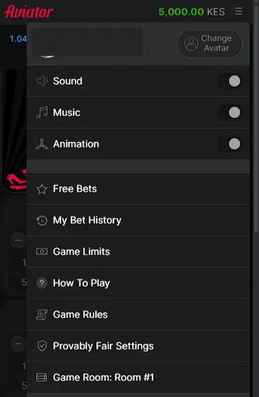Click the bet history clock icon
The height and width of the screenshot is (397, 259).
point(42,220)
